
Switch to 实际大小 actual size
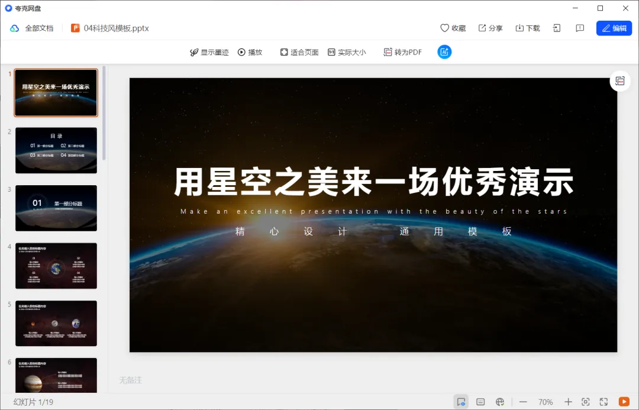pos(347,52)
